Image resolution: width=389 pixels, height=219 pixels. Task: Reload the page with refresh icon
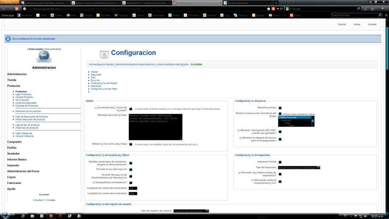tap(281, 9)
